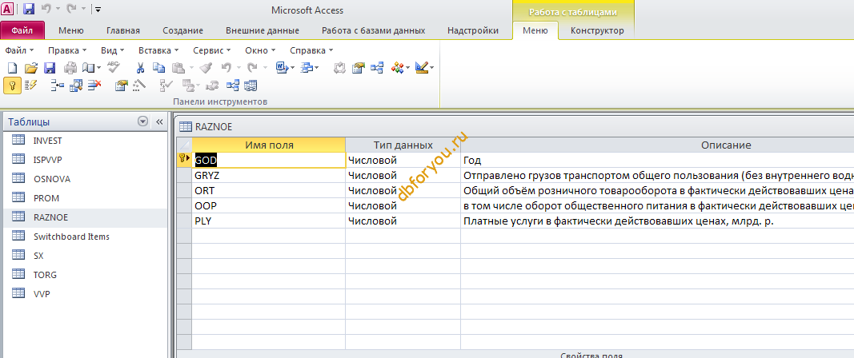Select the OOP row using its row selector
This screenshot has width=854, height=358.
185,206
